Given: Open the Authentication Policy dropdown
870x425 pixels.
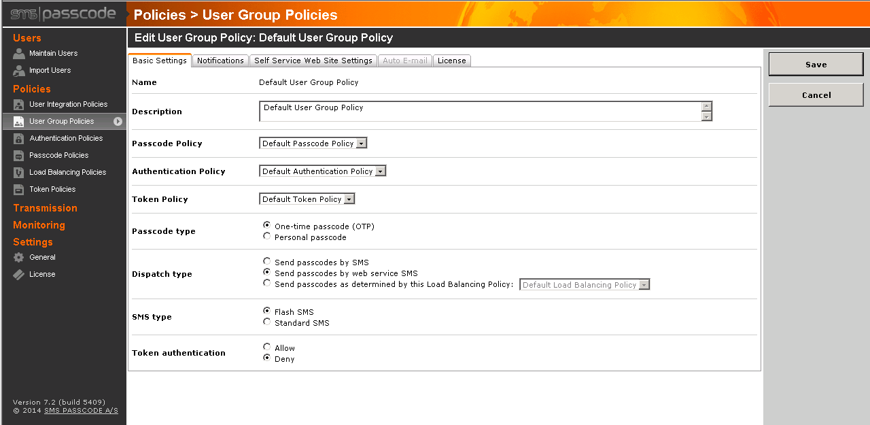Looking at the screenshot, I should point(323,171).
